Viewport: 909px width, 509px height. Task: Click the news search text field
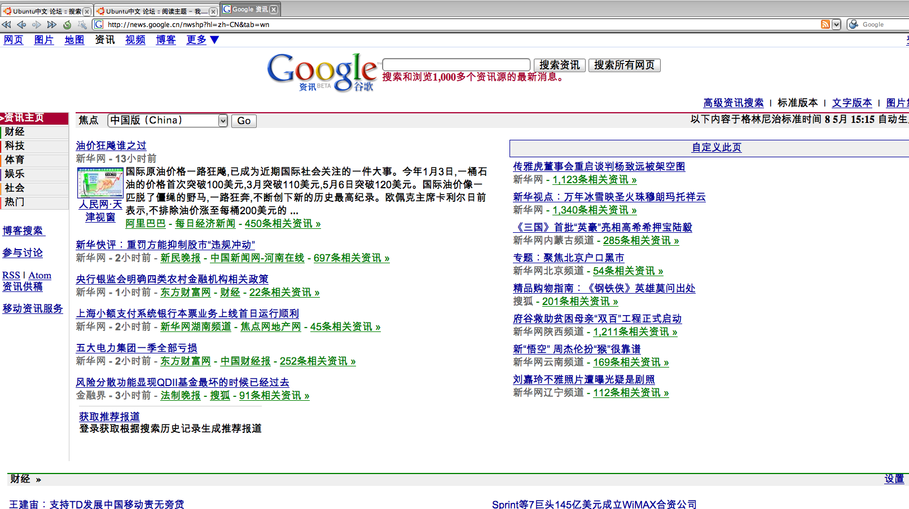click(x=456, y=65)
